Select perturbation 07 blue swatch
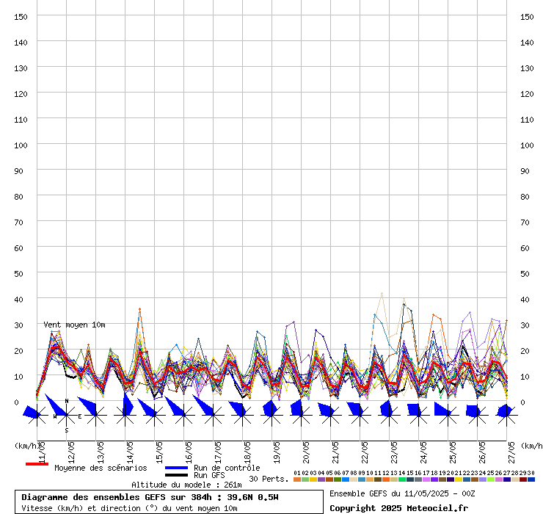 [x=346, y=479]
